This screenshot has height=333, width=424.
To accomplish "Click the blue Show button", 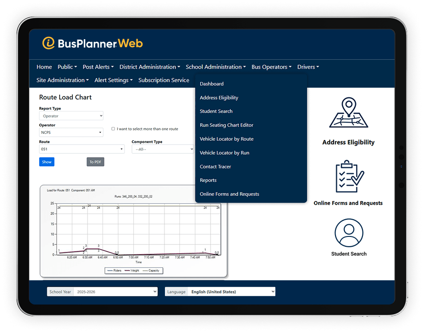I will [47, 162].
